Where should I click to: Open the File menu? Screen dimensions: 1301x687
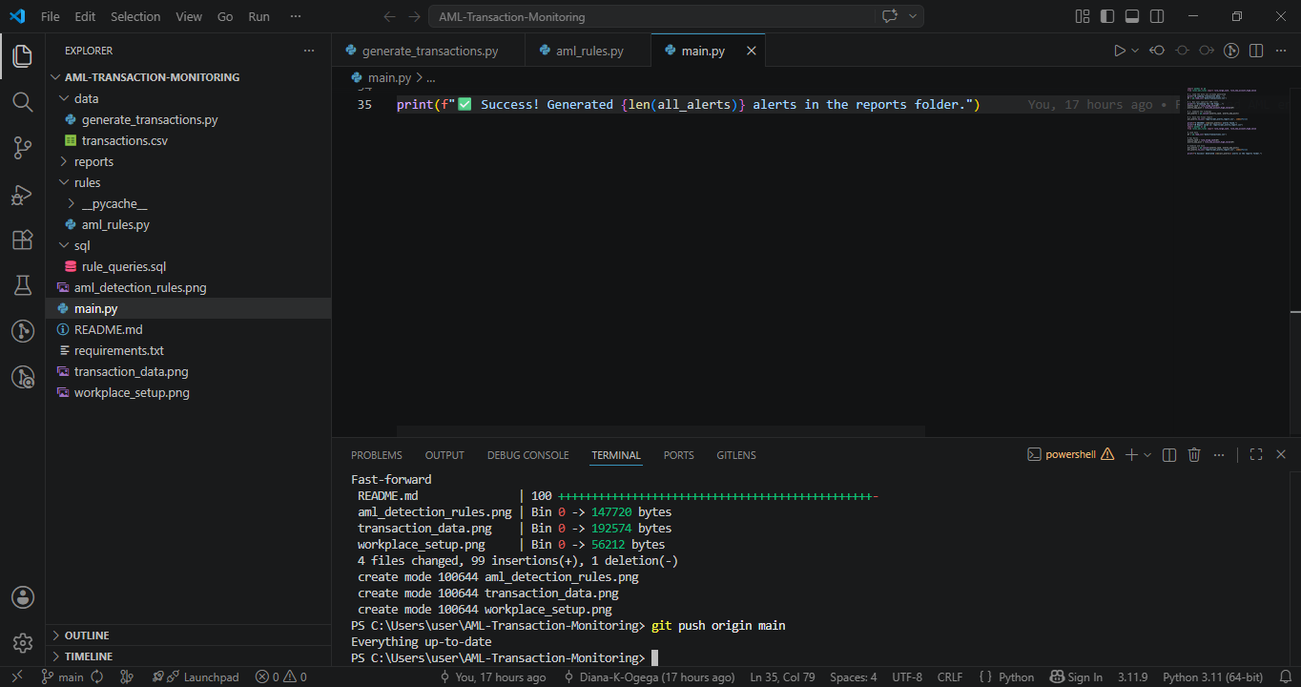pyautogui.click(x=51, y=16)
